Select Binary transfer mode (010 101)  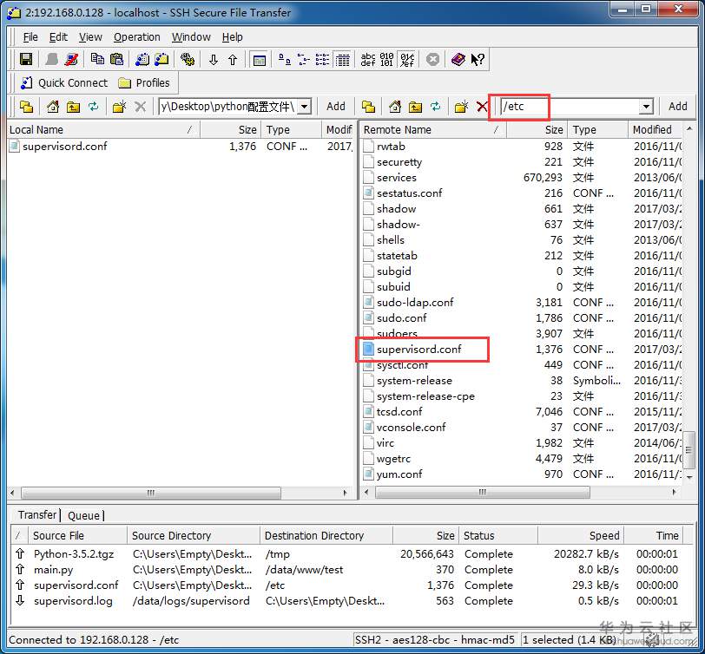[x=386, y=59]
